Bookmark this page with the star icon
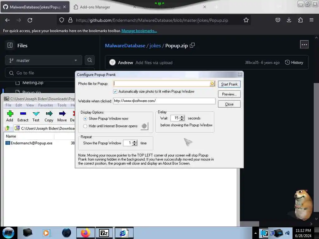The image size is (319, 239). click(246, 20)
